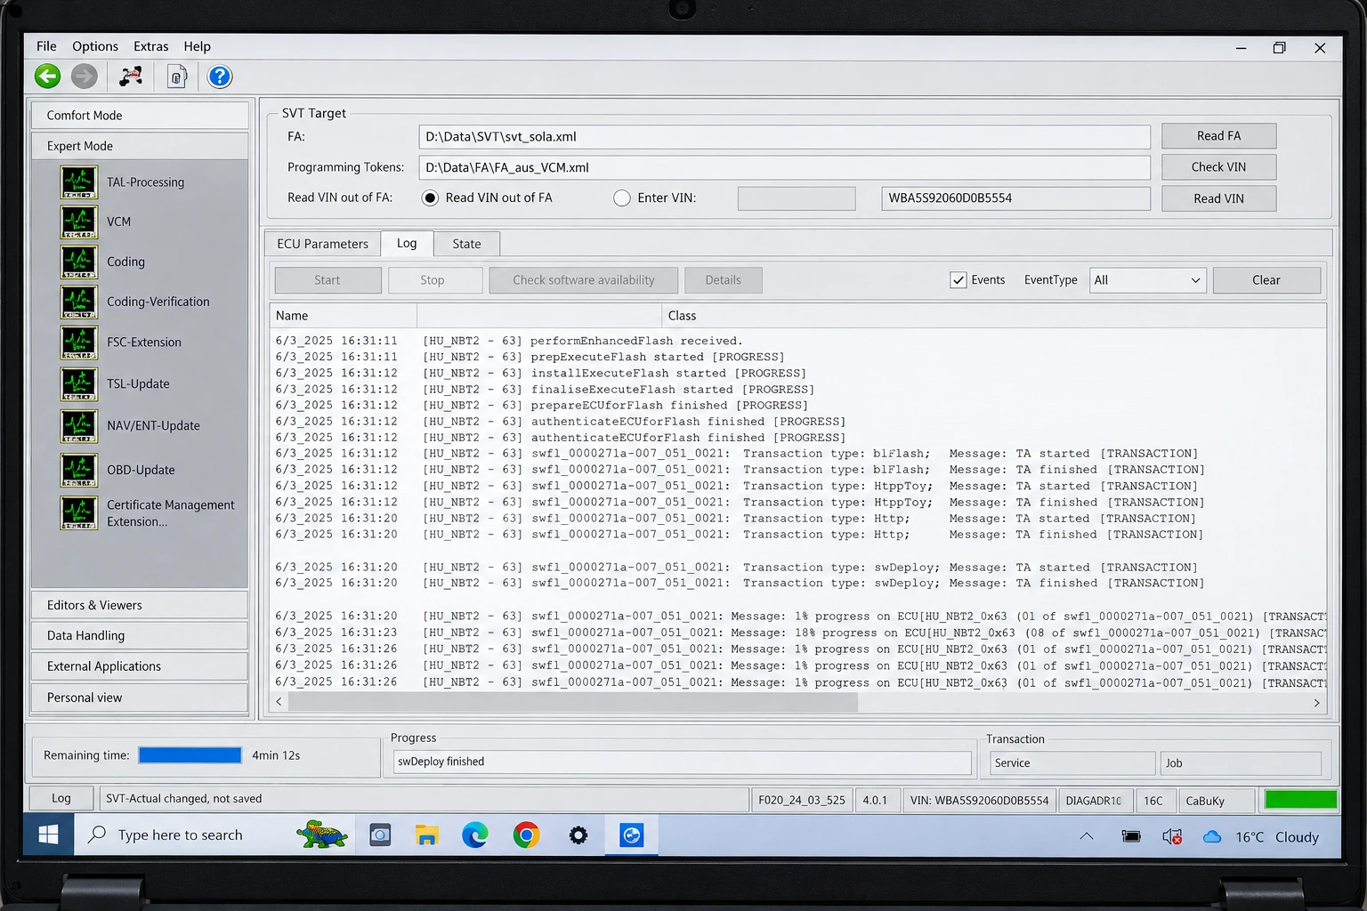
Task: Expand the Data Handling section
Action: point(140,635)
